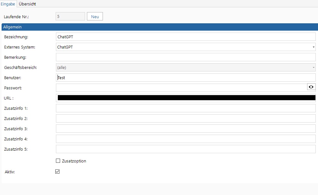This screenshot has height=195, width=318.
Task: Click the Laufende Nr. number field
Action: pyautogui.click(x=70, y=16)
